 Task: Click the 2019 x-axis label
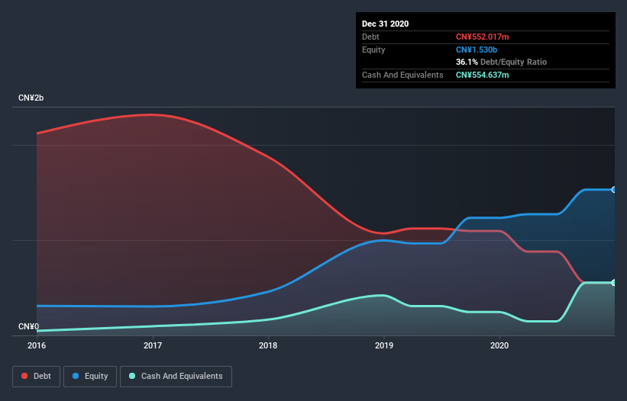(x=384, y=345)
